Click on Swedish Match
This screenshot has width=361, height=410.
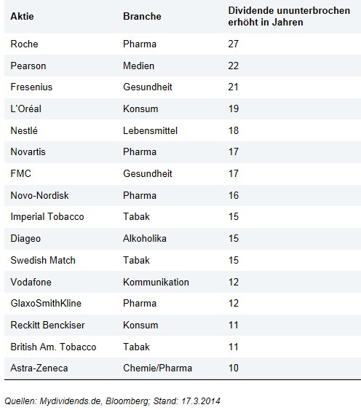point(43,260)
